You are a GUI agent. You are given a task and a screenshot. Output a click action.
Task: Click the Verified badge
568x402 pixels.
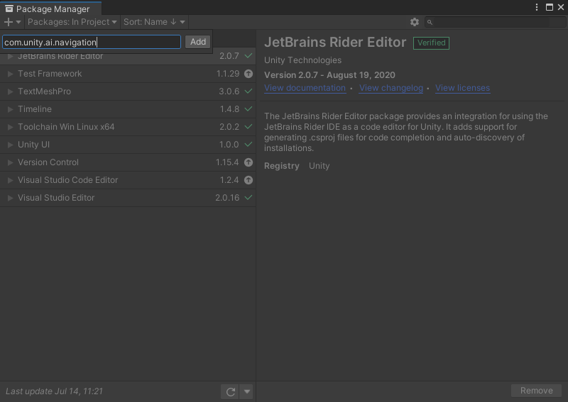click(431, 43)
